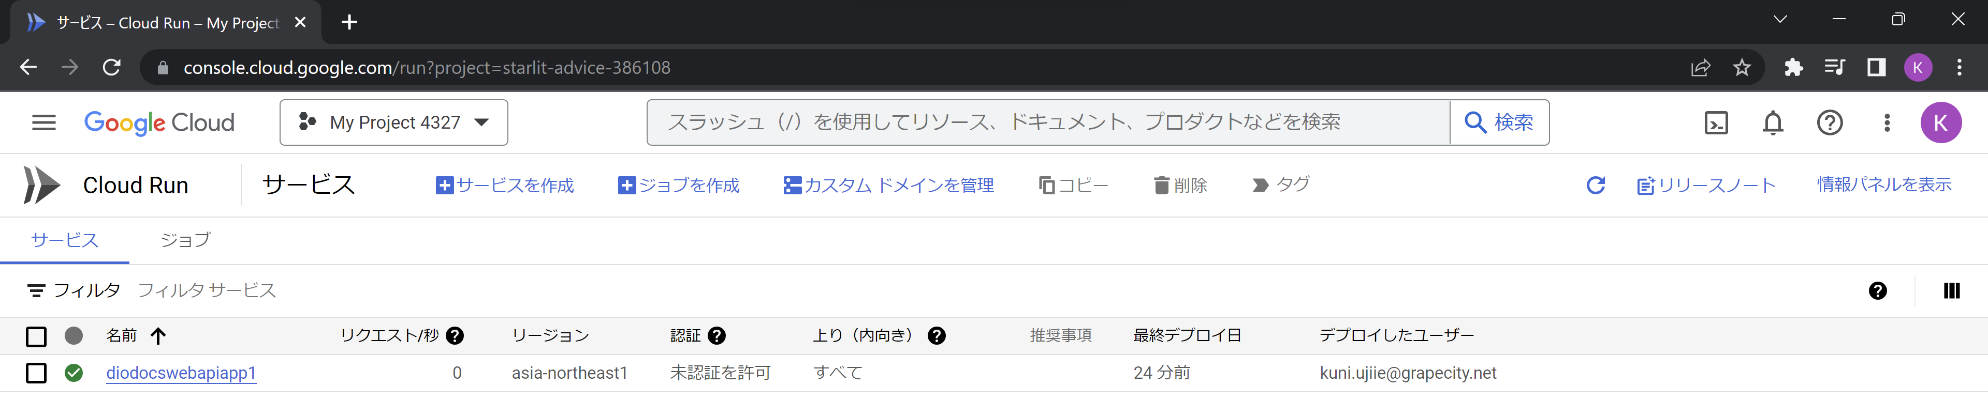Open カスタム ドメインを管理
This screenshot has height=416, width=1988.
coord(888,185)
